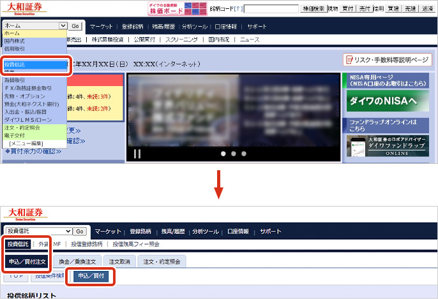Open 分析ツール menu in upper screenshot
The width and height of the screenshot is (438, 299).
click(x=195, y=27)
